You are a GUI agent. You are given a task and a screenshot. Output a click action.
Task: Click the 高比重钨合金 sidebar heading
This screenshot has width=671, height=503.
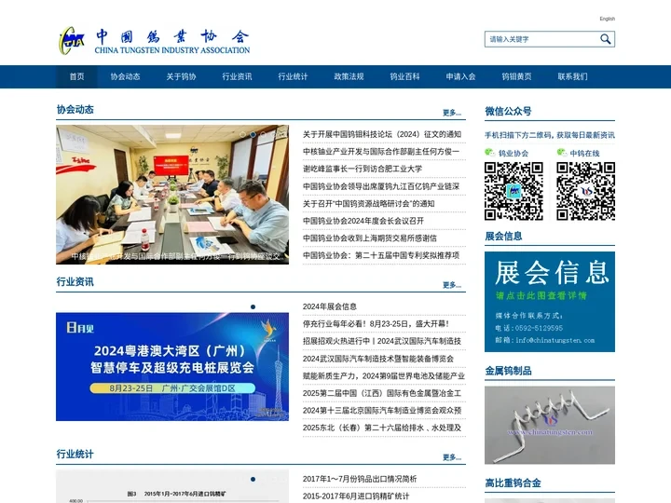click(513, 483)
